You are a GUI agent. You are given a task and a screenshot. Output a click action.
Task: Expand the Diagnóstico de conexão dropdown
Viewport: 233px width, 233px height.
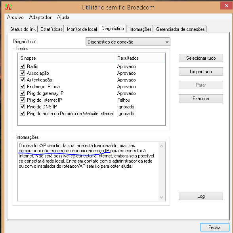(x=128, y=42)
